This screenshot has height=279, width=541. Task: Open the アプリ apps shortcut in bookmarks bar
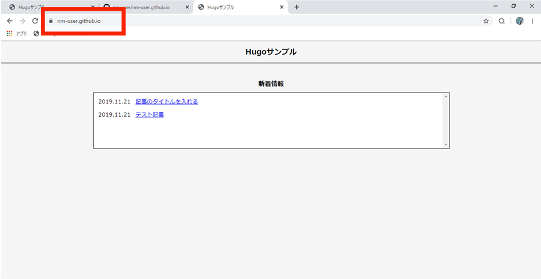pos(17,34)
